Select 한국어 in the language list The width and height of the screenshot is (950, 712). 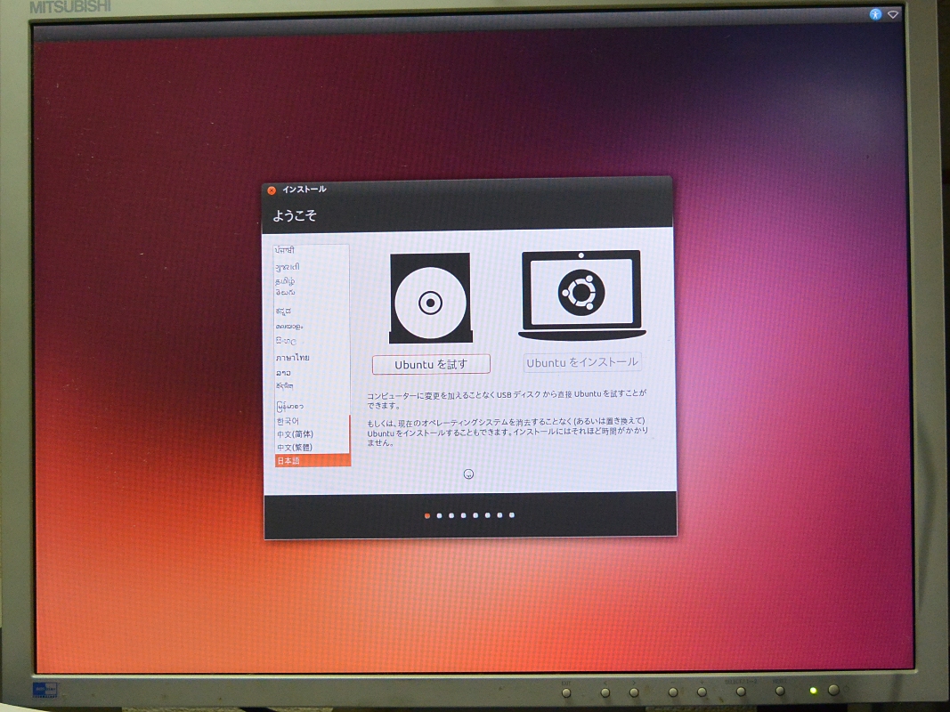tap(288, 420)
